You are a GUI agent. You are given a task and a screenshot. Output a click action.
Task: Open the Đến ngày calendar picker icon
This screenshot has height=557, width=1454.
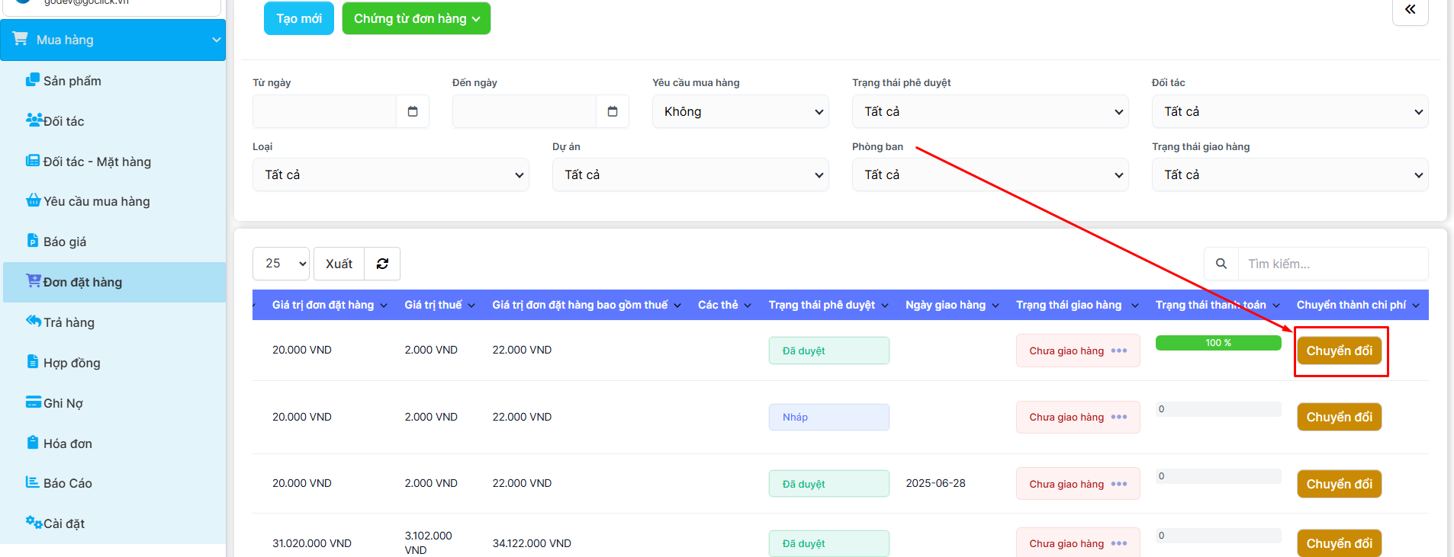[613, 111]
